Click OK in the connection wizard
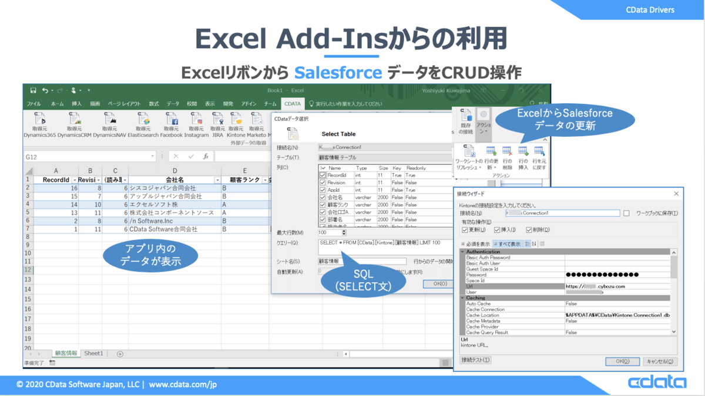Screen dimensions: 705x396 pyautogui.click(x=623, y=361)
